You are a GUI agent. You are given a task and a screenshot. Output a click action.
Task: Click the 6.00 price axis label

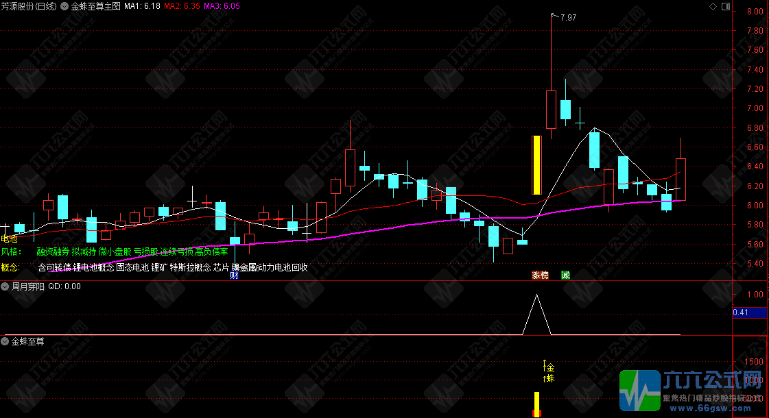pos(755,206)
